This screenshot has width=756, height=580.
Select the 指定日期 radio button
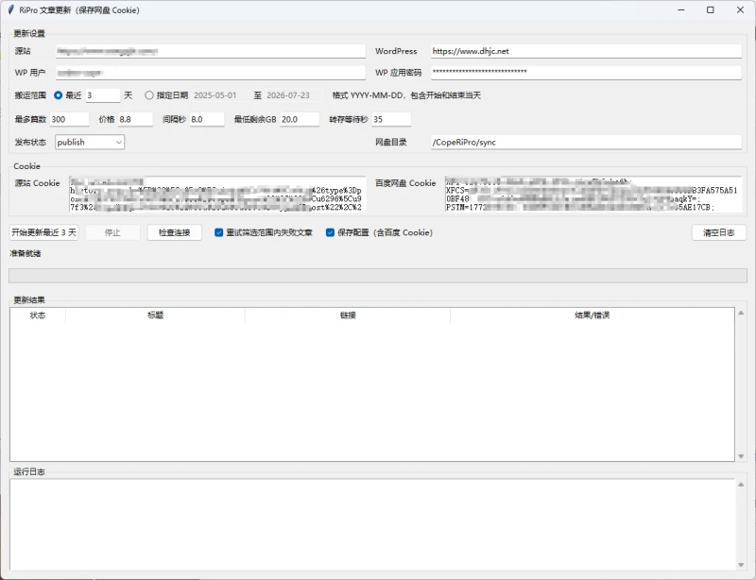pyautogui.click(x=149, y=95)
